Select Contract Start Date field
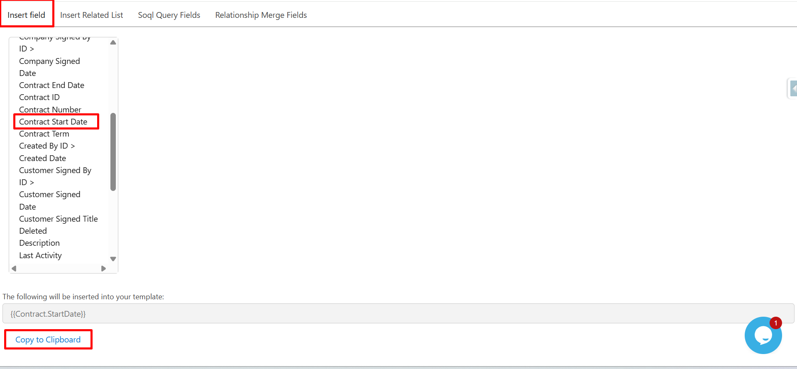This screenshot has width=797, height=369. pyautogui.click(x=53, y=122)
